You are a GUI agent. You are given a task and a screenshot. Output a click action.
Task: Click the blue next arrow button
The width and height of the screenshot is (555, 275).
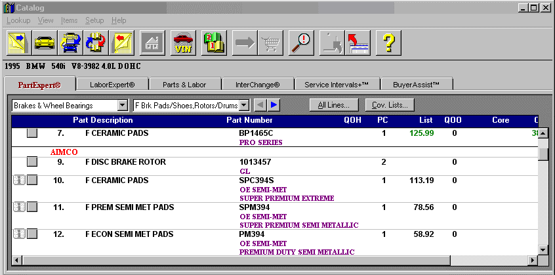tap(274, 105)
